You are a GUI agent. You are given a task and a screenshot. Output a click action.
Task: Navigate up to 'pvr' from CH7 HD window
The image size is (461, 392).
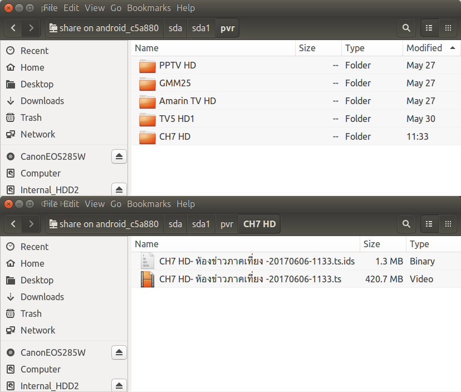coord(227,224)
